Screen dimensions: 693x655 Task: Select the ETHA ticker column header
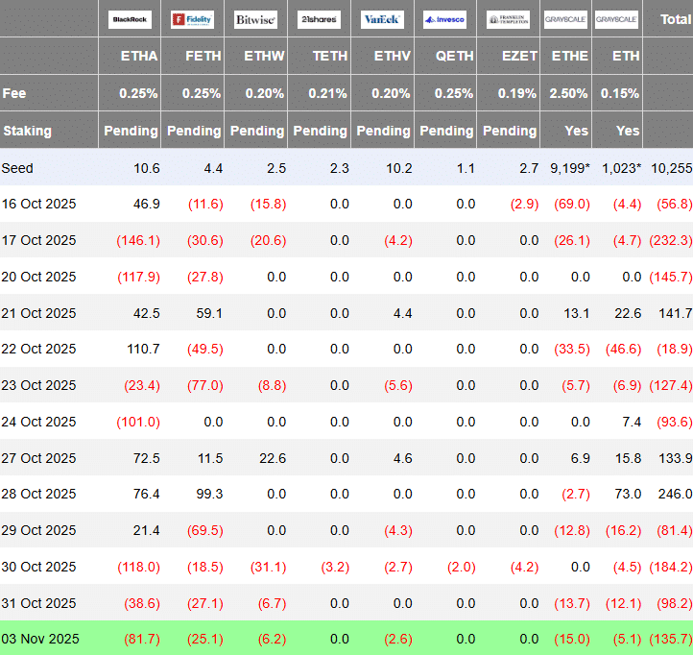point(139,57)
